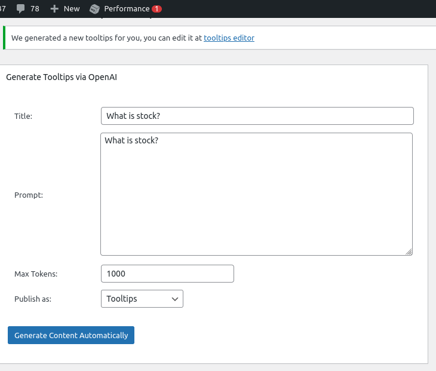Click the comments bubble icon

[x=21, y=9]
